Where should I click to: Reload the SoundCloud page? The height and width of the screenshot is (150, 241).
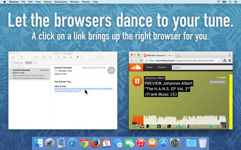pyautogui.click(x=141, y=61)
